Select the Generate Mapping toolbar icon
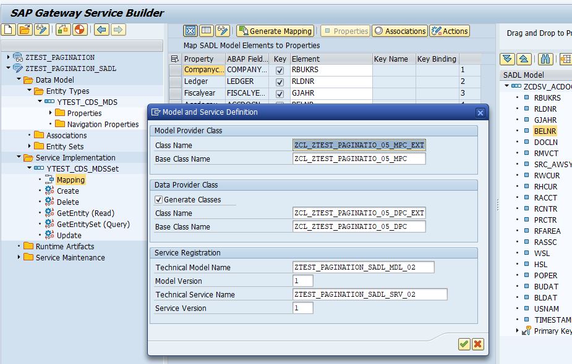The height and width of the screenshot is (364, 572). pos(274,31)
